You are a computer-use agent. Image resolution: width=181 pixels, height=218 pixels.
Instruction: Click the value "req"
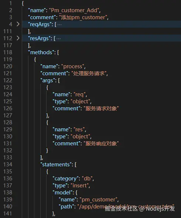pyautogui.click(x=79, y=94)
